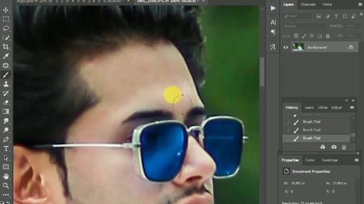Viewport: 364px width, 204px height.
Task: Toggle lock all padlock icon
Action: pyautogui.click(x=328, y=36)
